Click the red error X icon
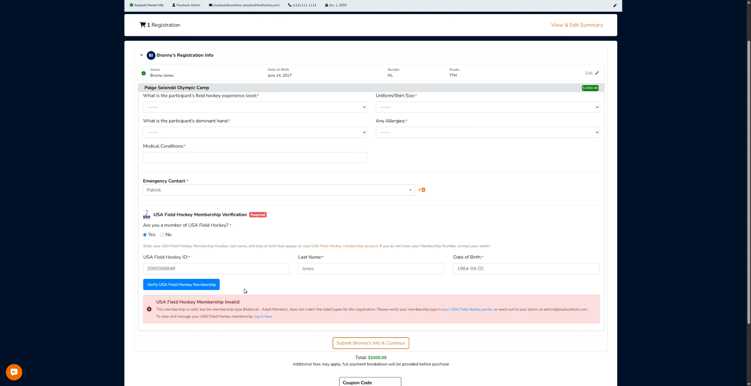 point(149,309)
